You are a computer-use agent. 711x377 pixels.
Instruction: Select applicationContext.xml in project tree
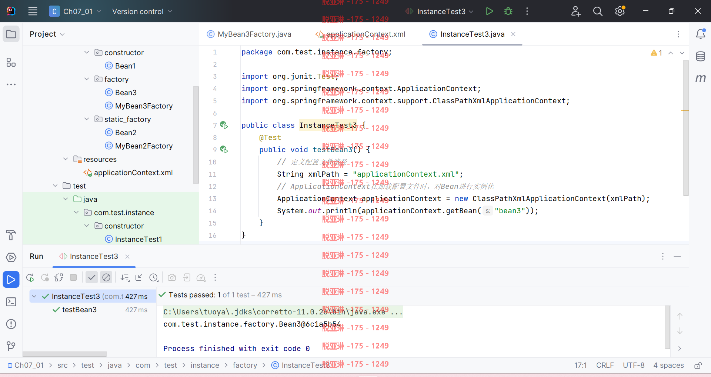tap(133, 172)
